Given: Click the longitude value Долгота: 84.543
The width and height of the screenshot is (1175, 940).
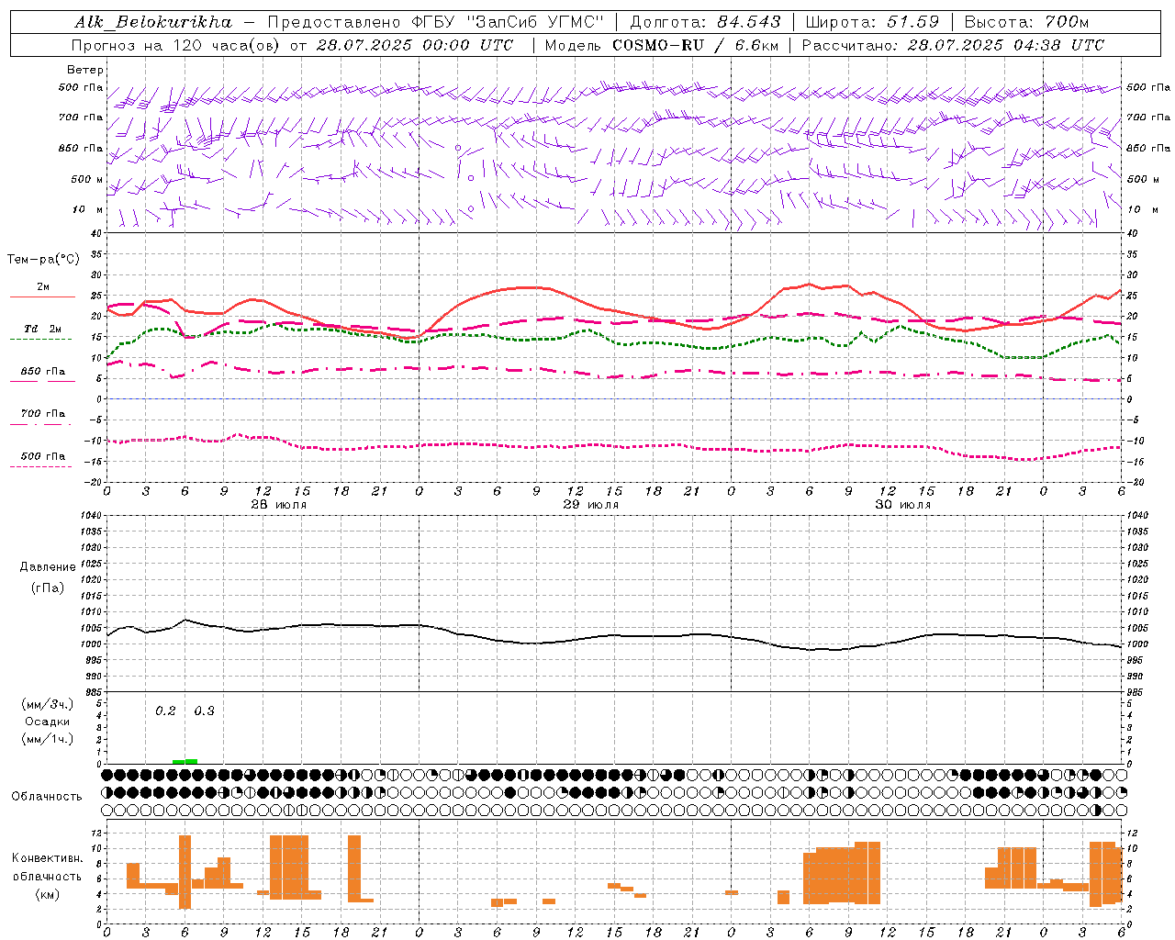Looking at the screenshot, I should click(706, 22).
